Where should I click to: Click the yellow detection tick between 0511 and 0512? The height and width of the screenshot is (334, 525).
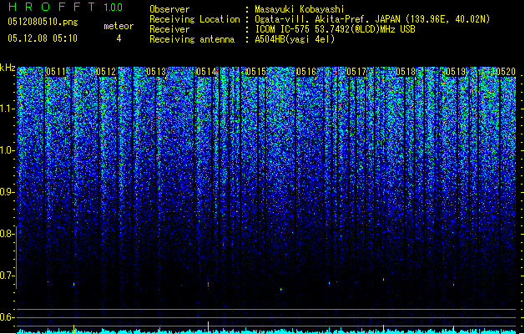pos(74,328)
